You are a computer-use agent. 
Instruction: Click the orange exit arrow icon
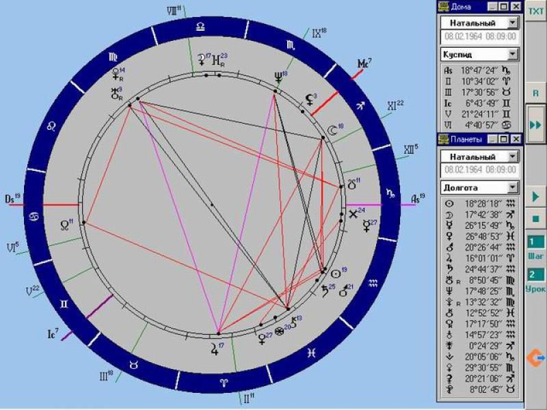click(535, 357)
